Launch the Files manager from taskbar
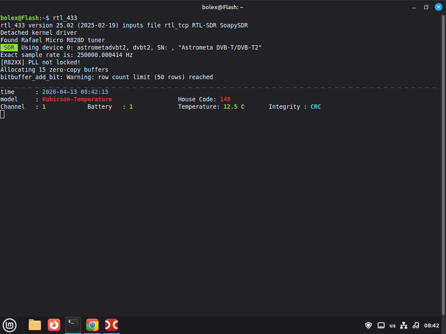This screenshot has width=446, height=334. tap(35, 325)
